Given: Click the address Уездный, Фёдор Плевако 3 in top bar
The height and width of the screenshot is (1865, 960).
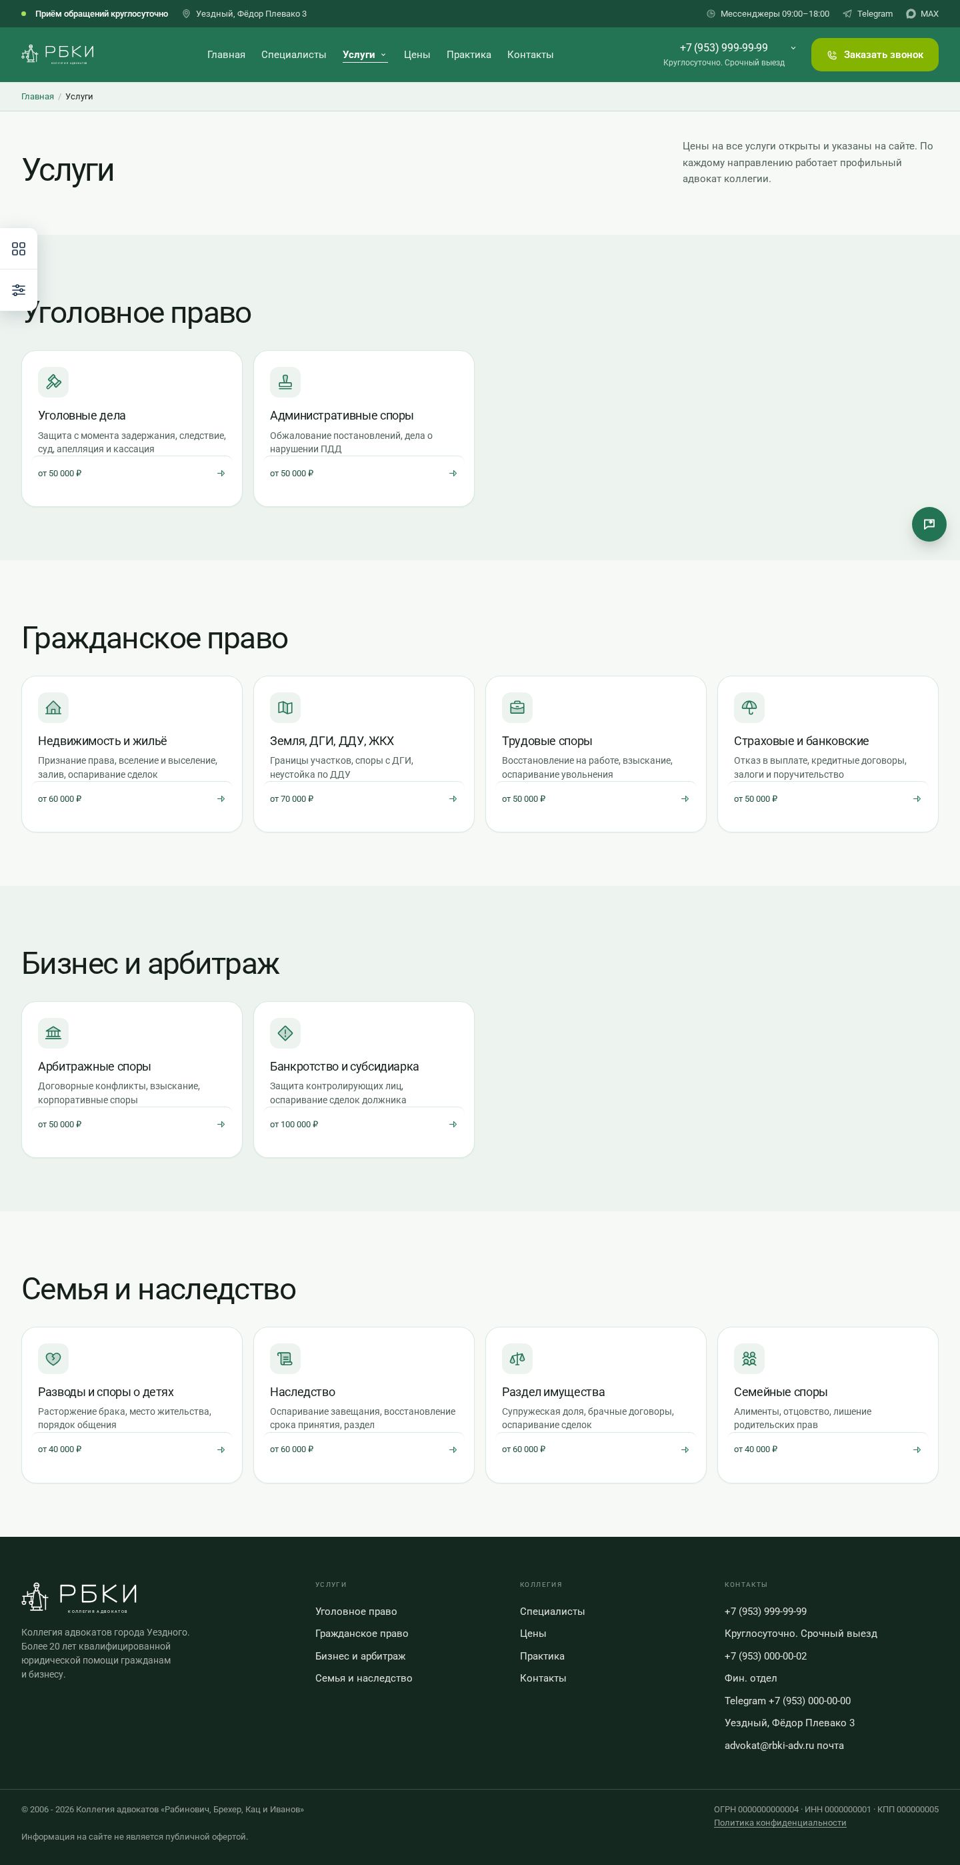Looking at the screenshot, I should click(x=245, y=14).
